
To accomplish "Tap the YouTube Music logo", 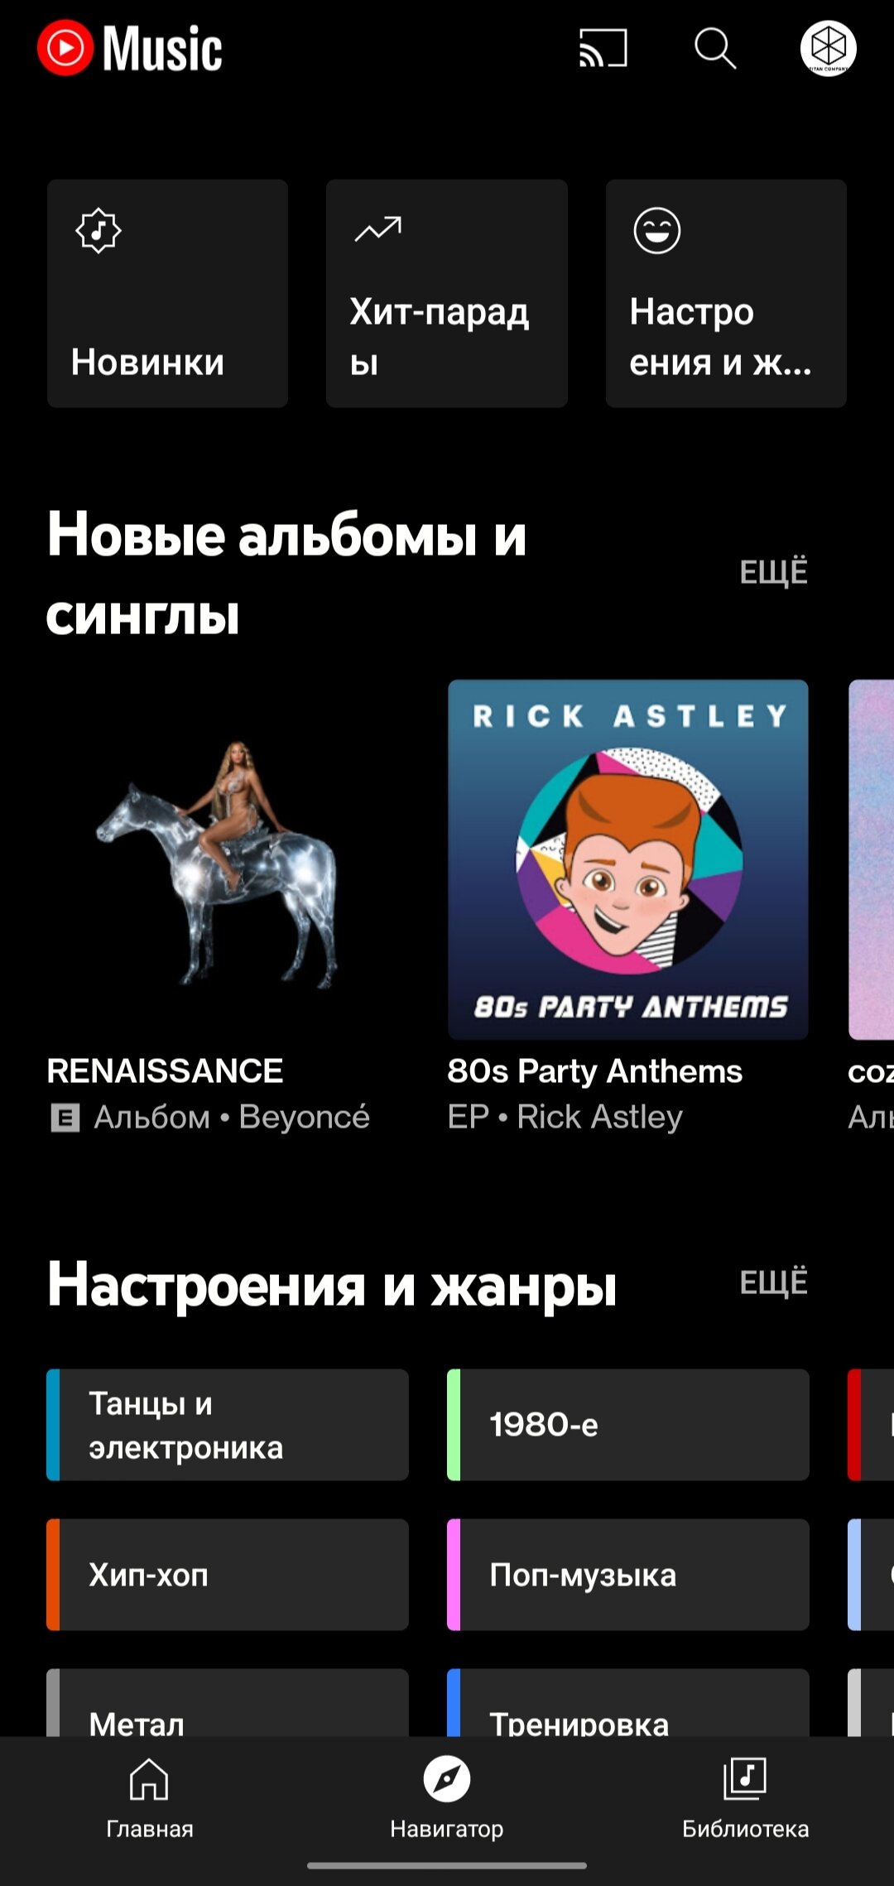I will (130, 48).
